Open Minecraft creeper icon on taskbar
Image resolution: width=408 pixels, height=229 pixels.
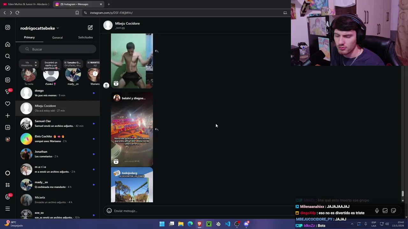[209, 224]
